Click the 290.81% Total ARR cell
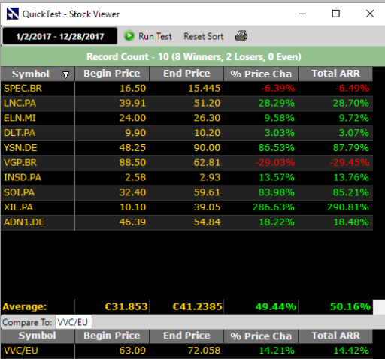The image size is (385, 359). coord(348,207)
